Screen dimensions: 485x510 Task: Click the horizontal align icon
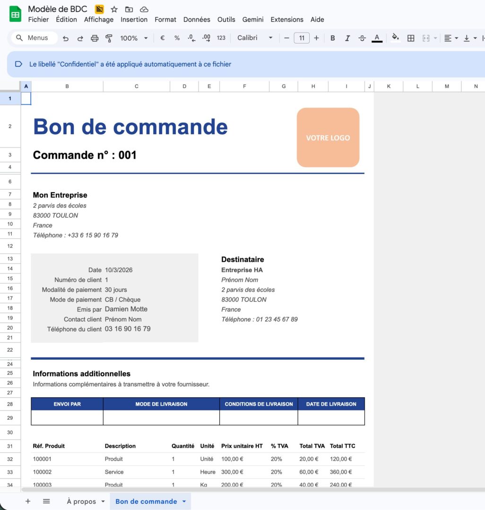(x=448, y=38)
